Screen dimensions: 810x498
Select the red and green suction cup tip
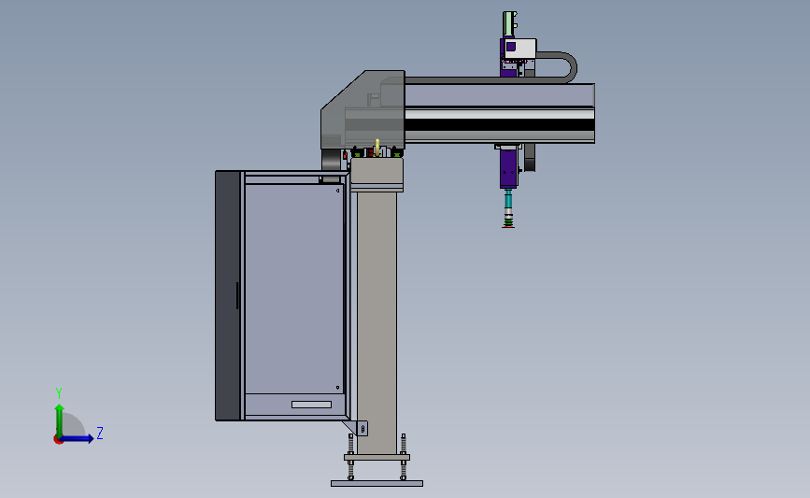tap(508, 223)
